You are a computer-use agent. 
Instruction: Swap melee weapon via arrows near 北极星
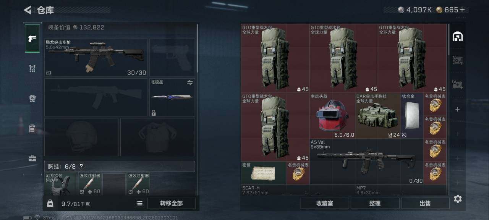tap(190, 82)
